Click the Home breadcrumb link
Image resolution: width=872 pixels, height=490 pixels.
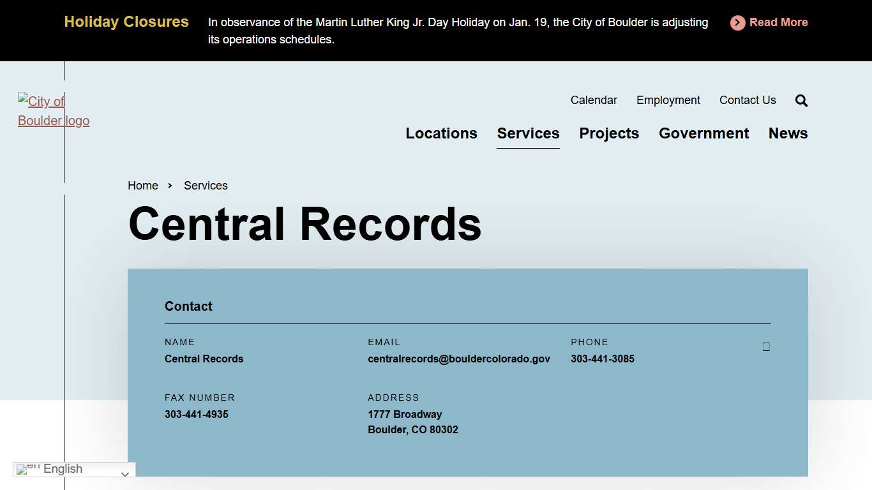(142, 186)
